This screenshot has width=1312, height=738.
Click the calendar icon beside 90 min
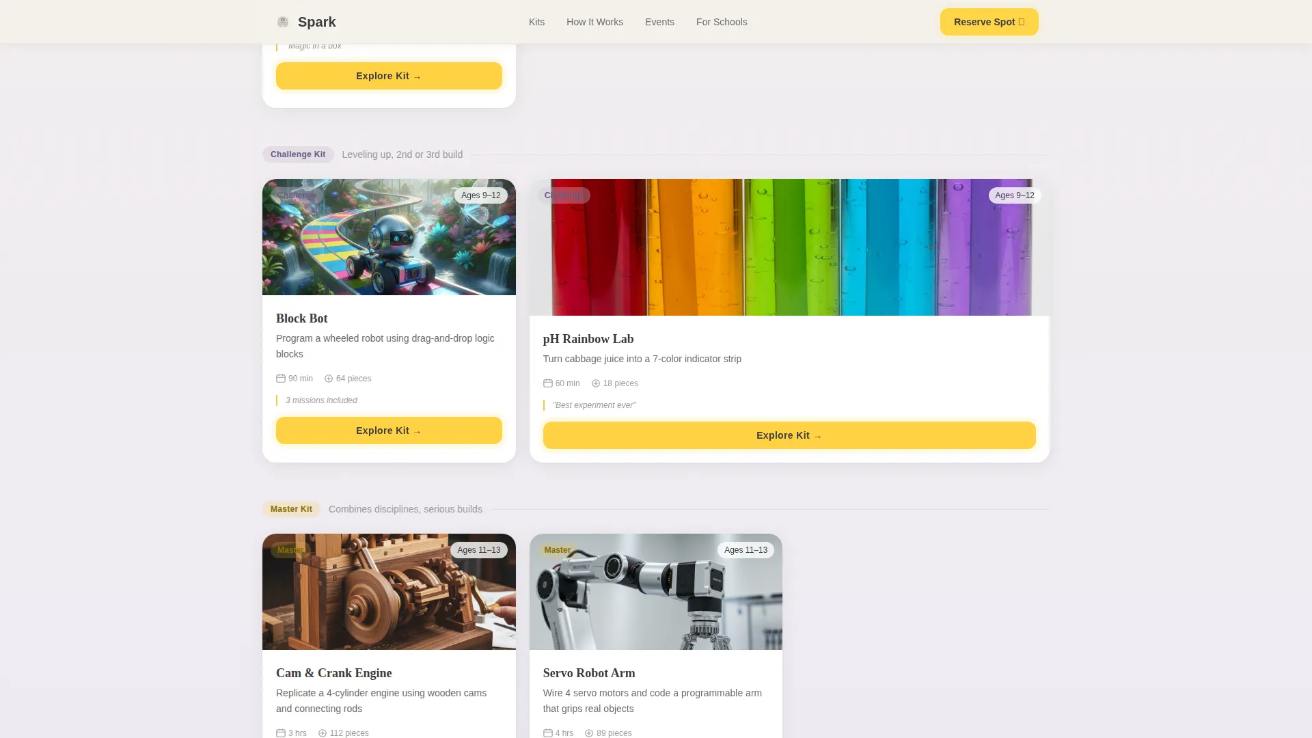(x=281, y=379)
